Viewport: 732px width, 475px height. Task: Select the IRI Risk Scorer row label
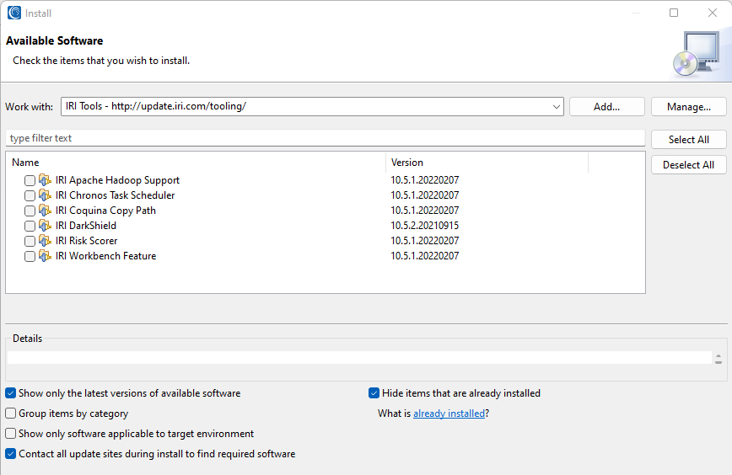(x=86, y=241)
